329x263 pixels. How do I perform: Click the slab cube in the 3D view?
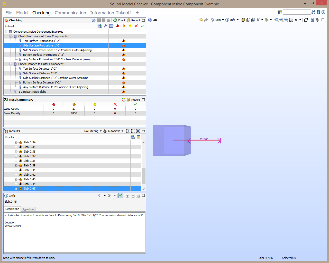coord(172,140)
